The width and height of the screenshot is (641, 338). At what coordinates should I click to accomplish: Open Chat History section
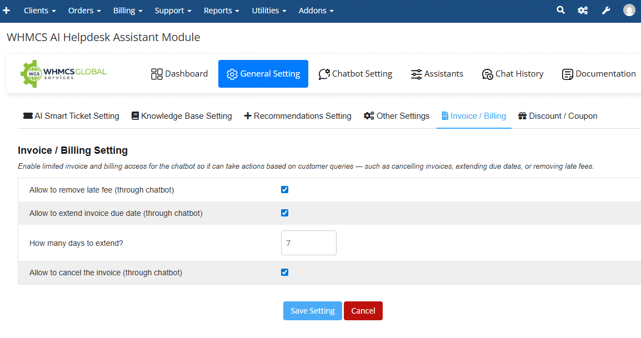click(x=512, y=74)
